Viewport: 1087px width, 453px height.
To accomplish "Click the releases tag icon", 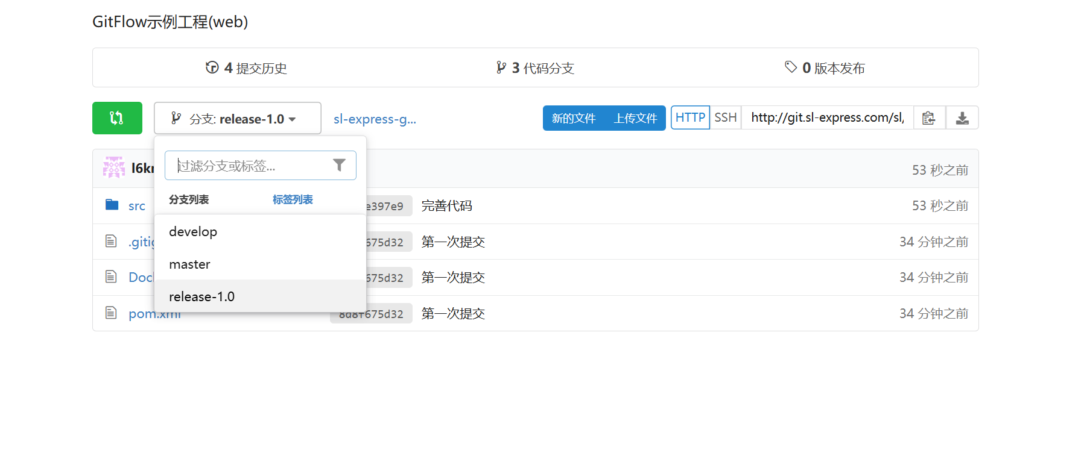I will pyautogui.click(x=791, y=67).
